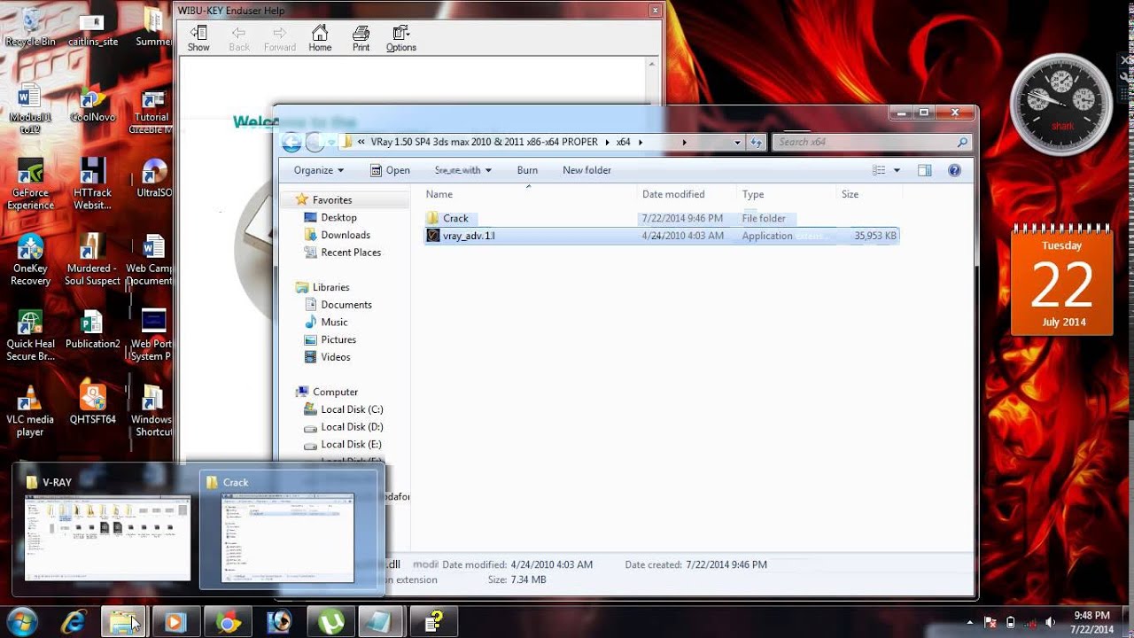Image resolution: width=1134 pixels, height=638 pixels.
Task: Click the change view icon
Action: [x=879, y=170]
